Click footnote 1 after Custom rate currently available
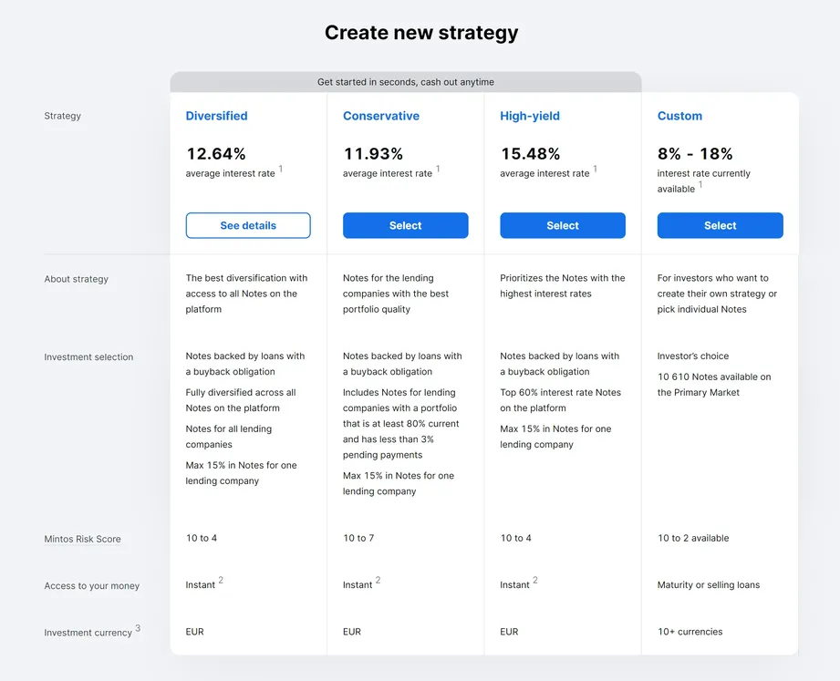The width and height of the screenshot is (840, 681). tap(700, 184)
